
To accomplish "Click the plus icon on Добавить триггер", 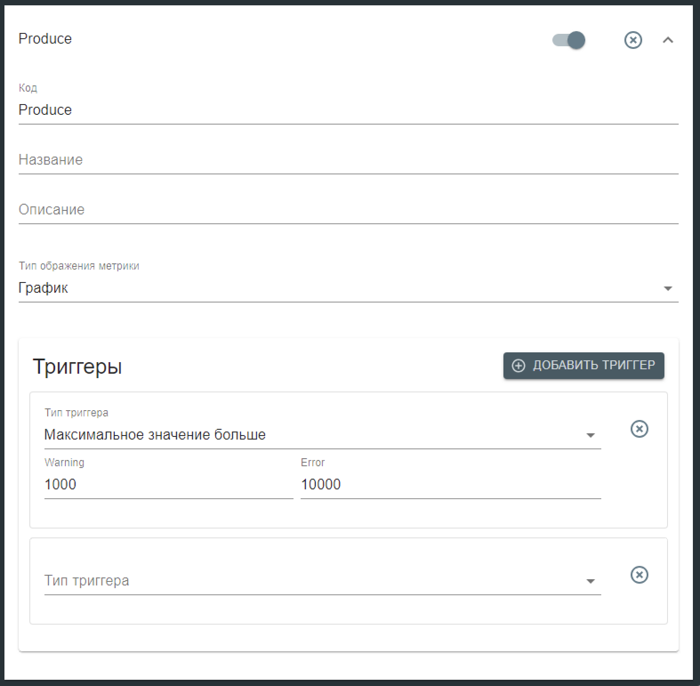I will coord(519,366).
